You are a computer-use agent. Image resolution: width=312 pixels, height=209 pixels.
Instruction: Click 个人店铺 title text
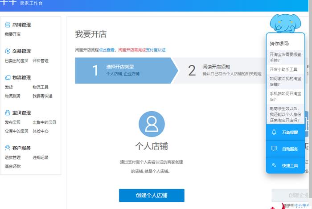pyautogui.click(x=152, y=146)
